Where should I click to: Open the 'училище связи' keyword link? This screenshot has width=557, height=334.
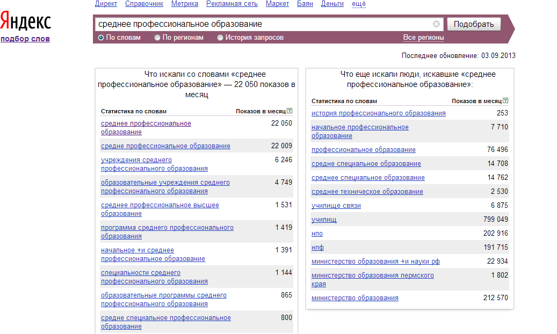click(336, 206)
